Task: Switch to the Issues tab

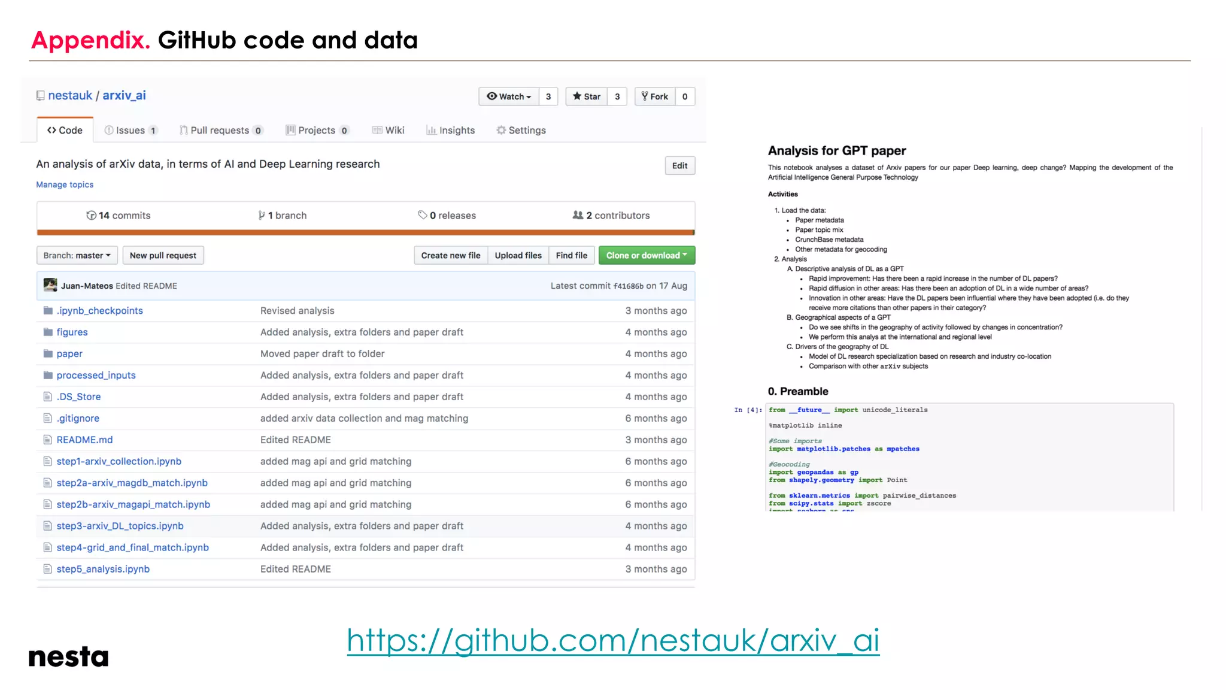Action: point(130,131)
